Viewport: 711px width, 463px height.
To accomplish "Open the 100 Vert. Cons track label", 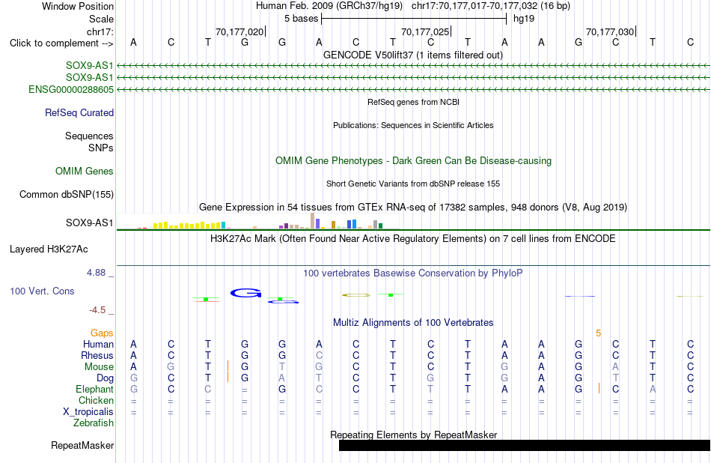I will click(x=42, y=291).
